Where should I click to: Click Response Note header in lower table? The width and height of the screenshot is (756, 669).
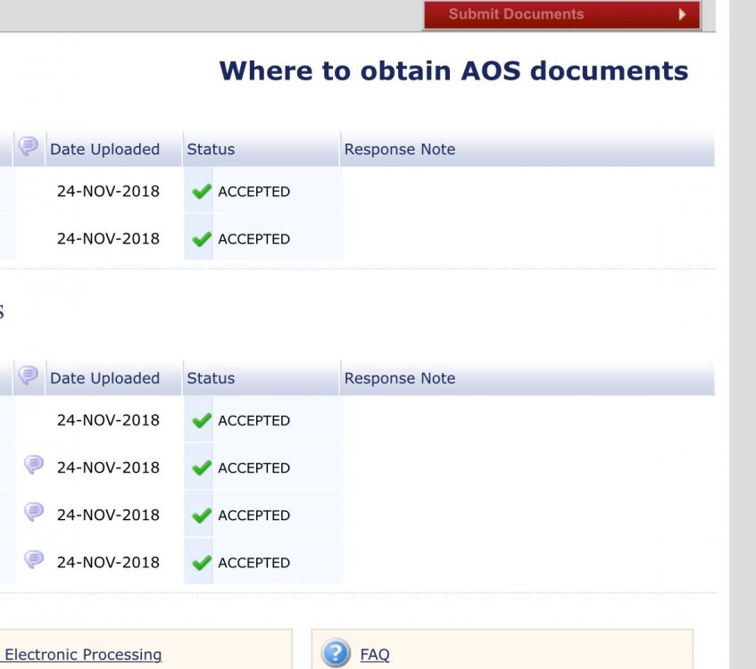click(x=400, y=378)
